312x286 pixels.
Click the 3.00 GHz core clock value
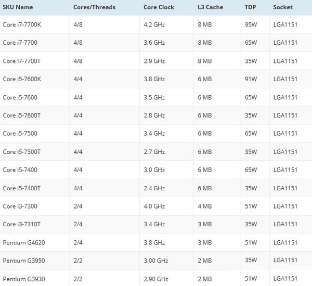point(156,261)
